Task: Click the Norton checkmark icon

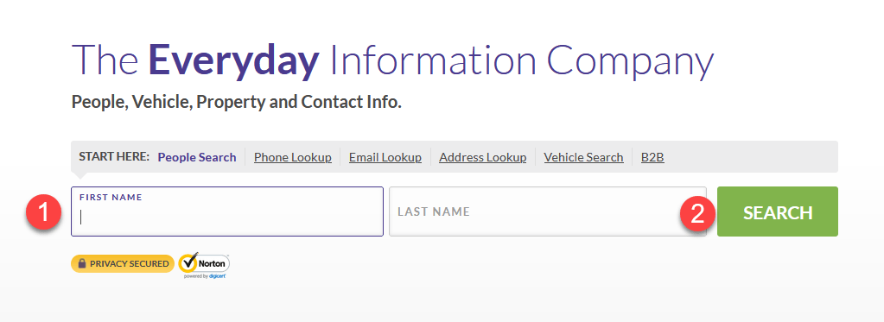Action: 189,263
